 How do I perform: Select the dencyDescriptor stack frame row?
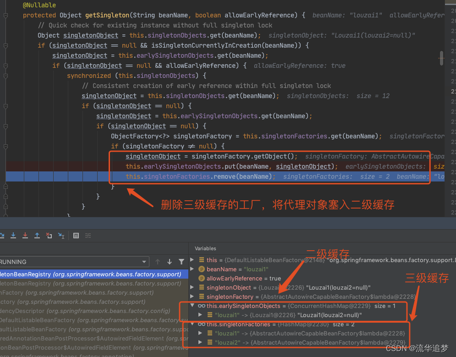[94, 311]
